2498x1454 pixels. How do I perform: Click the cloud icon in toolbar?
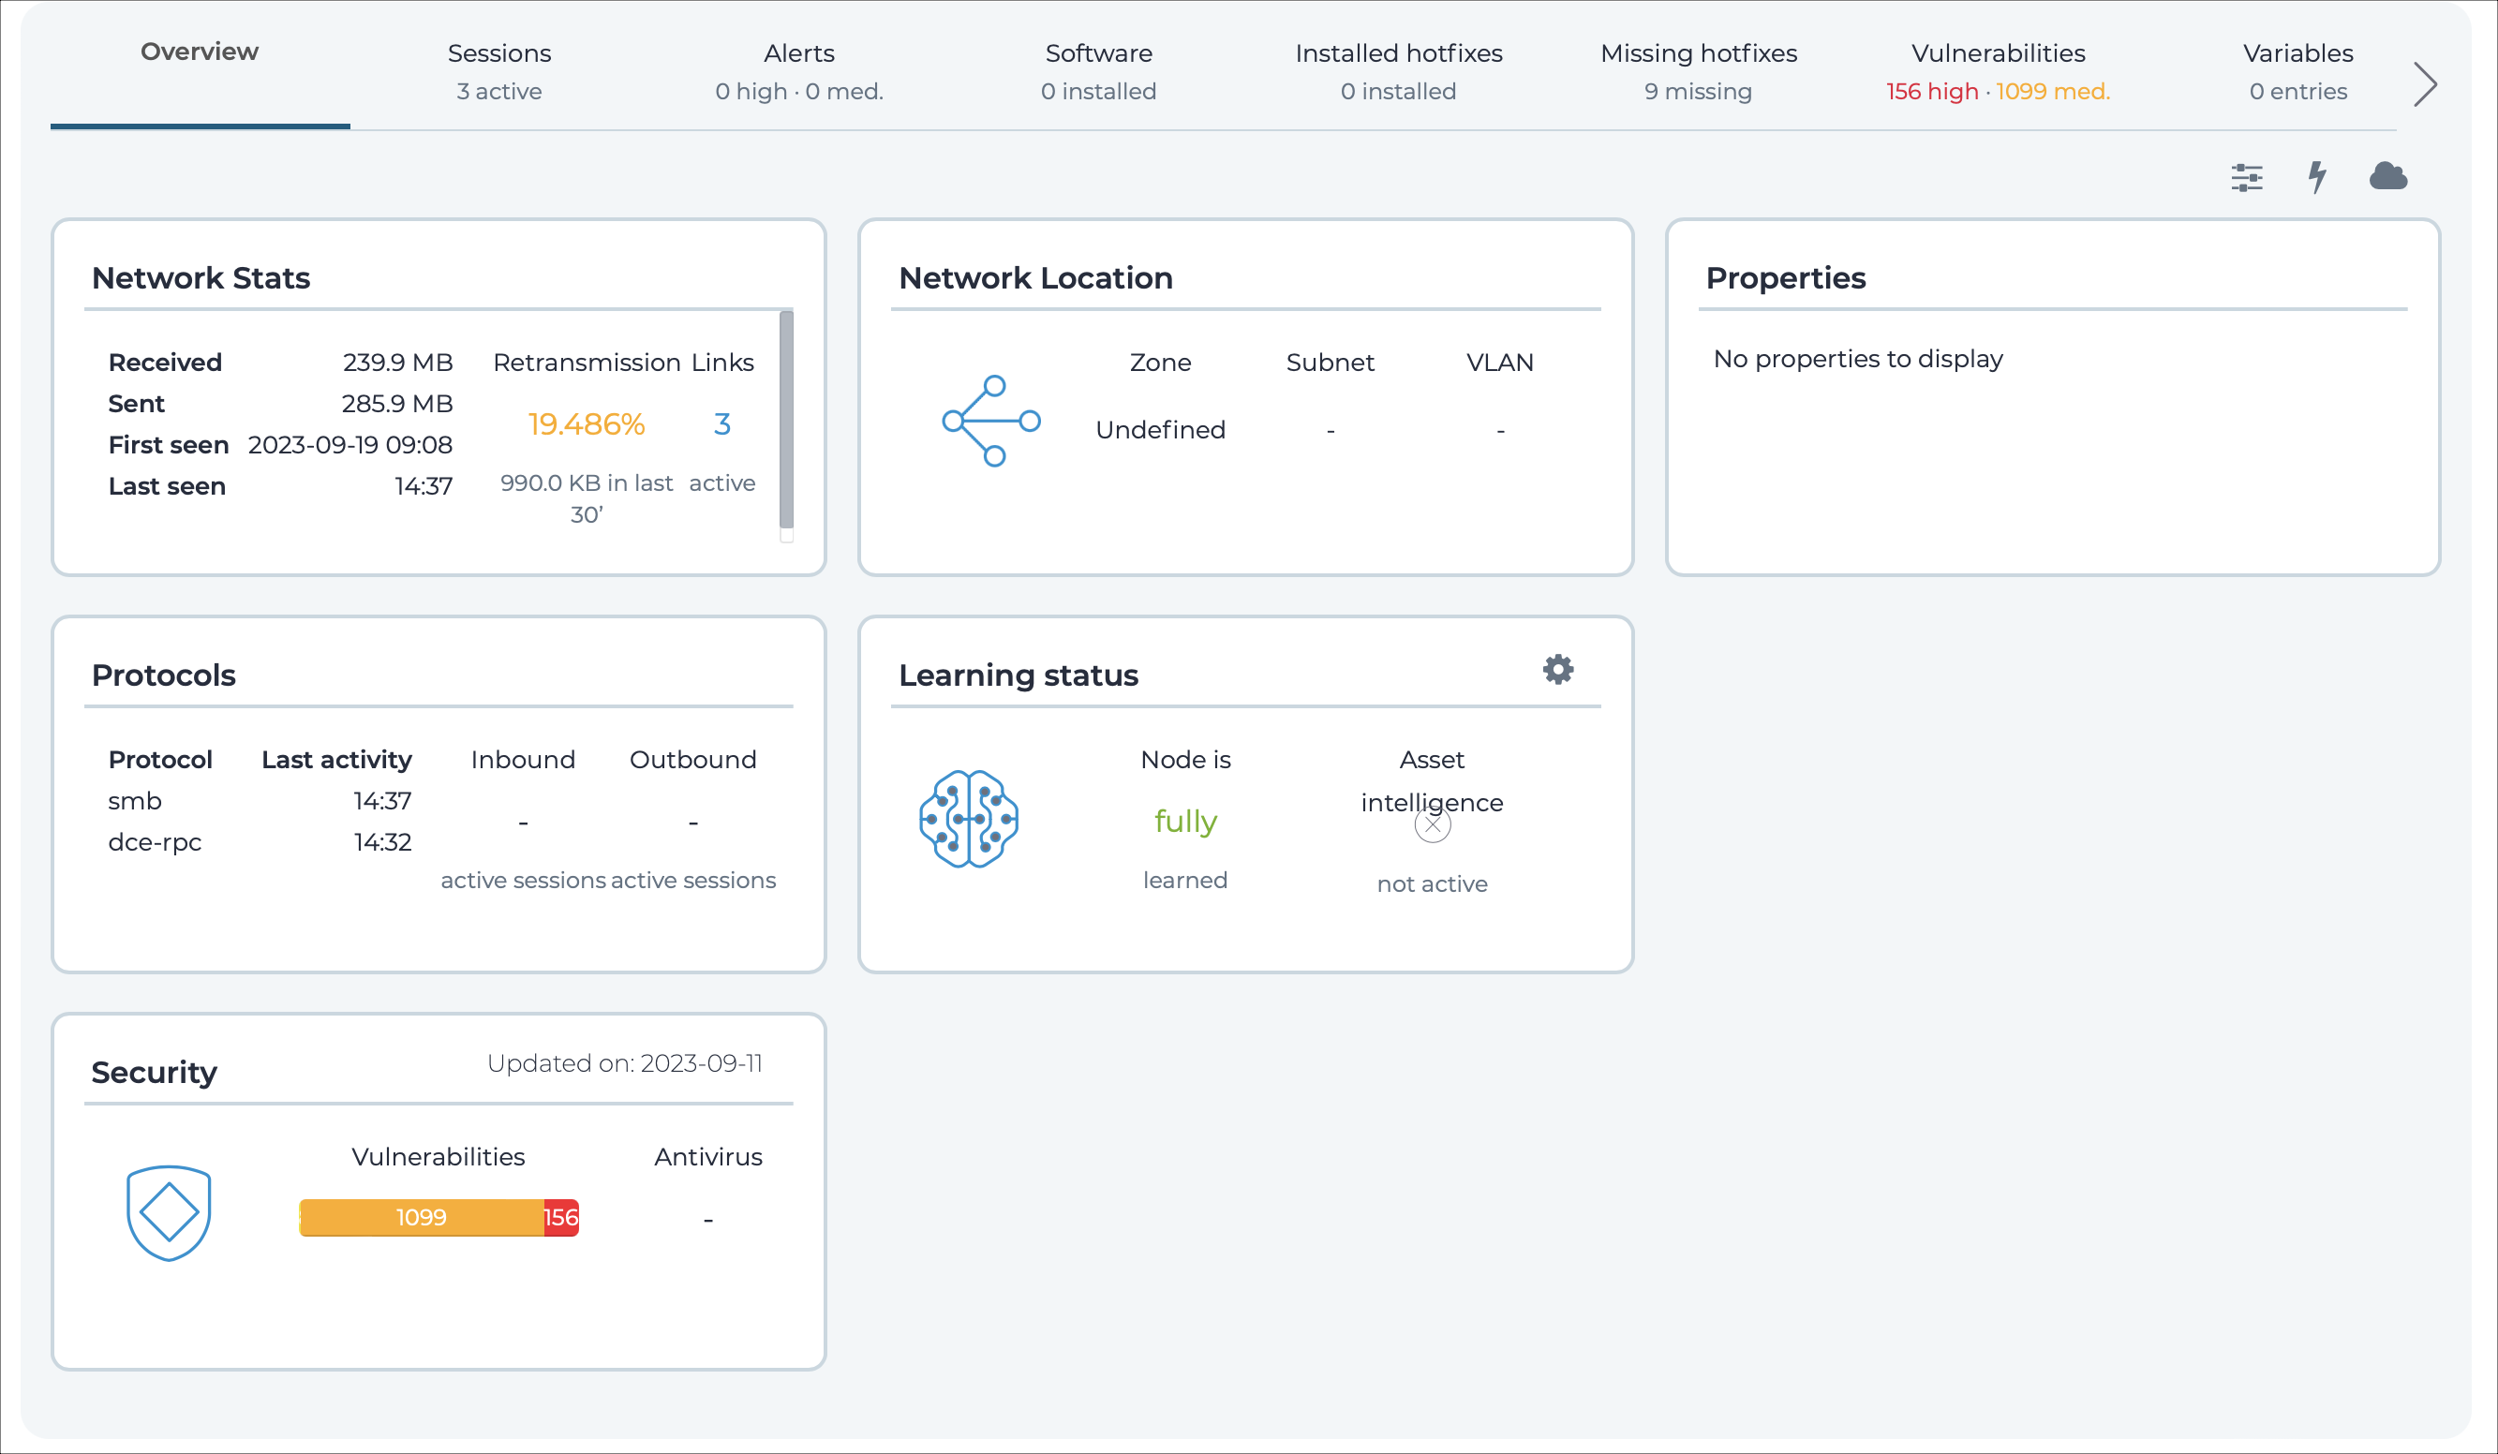pyautogui.click(x=2388, y=176)
